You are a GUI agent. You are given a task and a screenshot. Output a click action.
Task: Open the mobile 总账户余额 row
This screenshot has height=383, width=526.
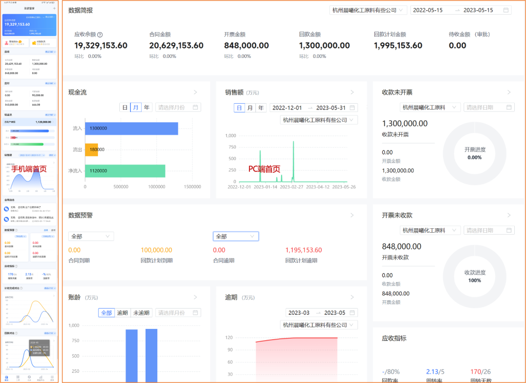[30, 122]
